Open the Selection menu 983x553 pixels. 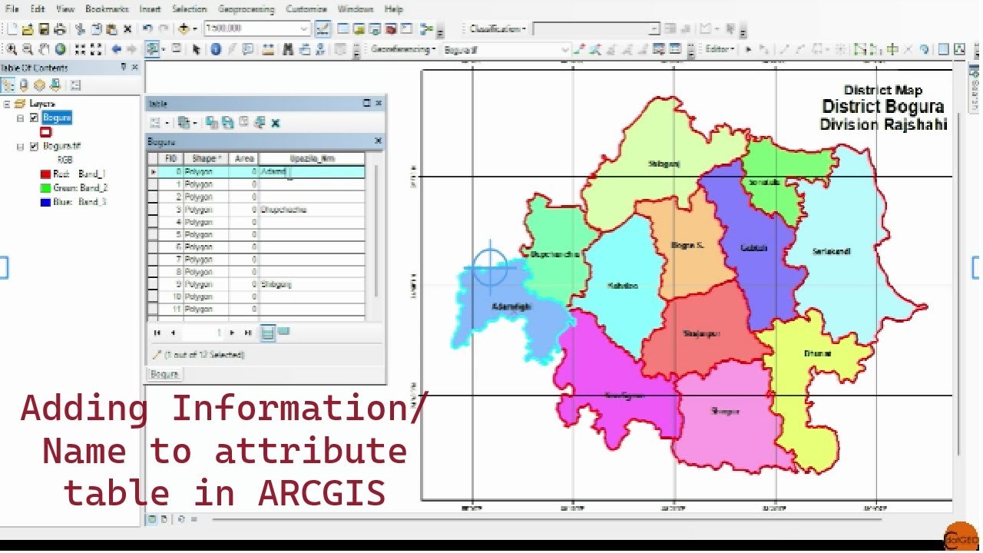(190, 9)
